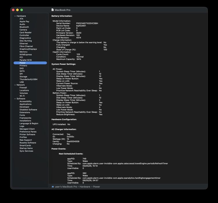Select Fibre Channel in the sidebar

click(x=26, y=46)
